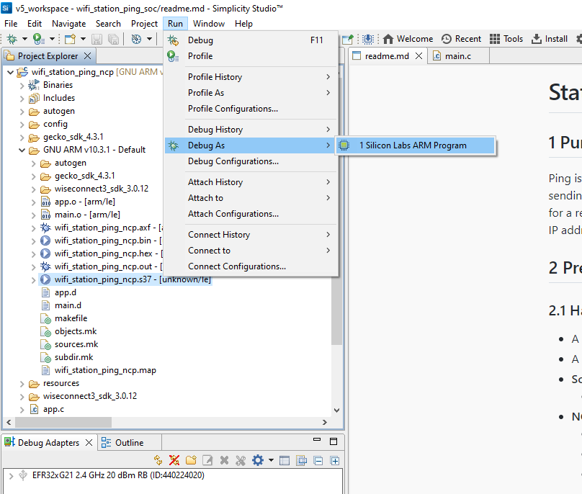The image size is (582, 494).
Task: Open the Navigate menu
Action: coord(68,23)
